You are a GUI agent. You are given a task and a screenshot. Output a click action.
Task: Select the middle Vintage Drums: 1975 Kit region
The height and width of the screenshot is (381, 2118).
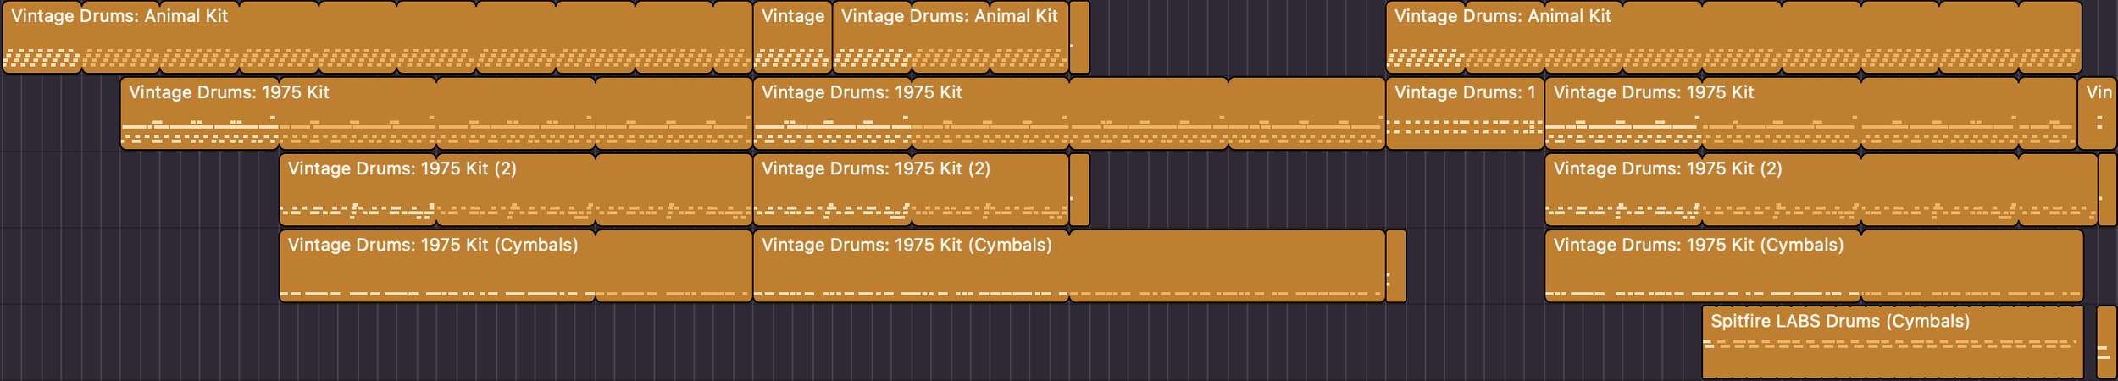point(1069,113)
